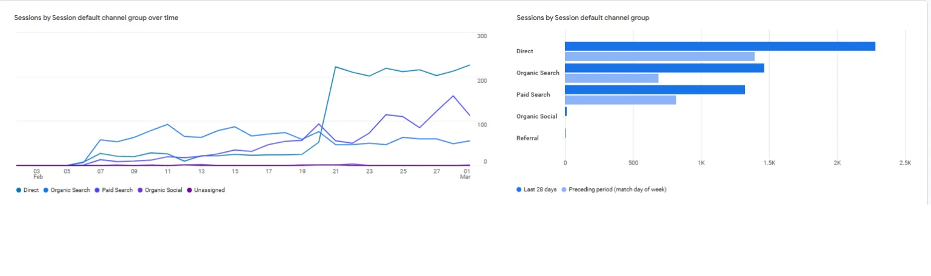Click the bar chart's "Sessions by Session default channel group" title
Viewport: 931px width, 276px height.
[x=582, y=18]
